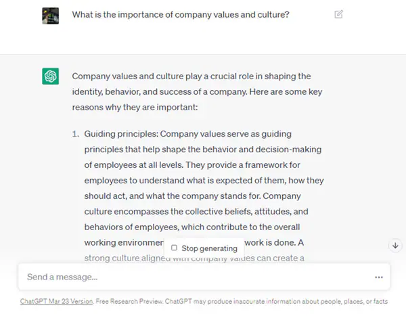Click the question text about company values

181,14
